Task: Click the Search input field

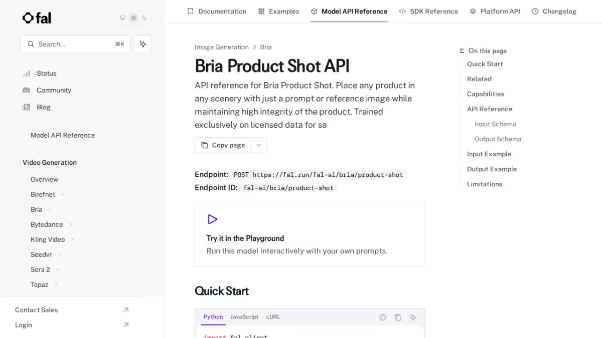Action: (x=75, y=44)
